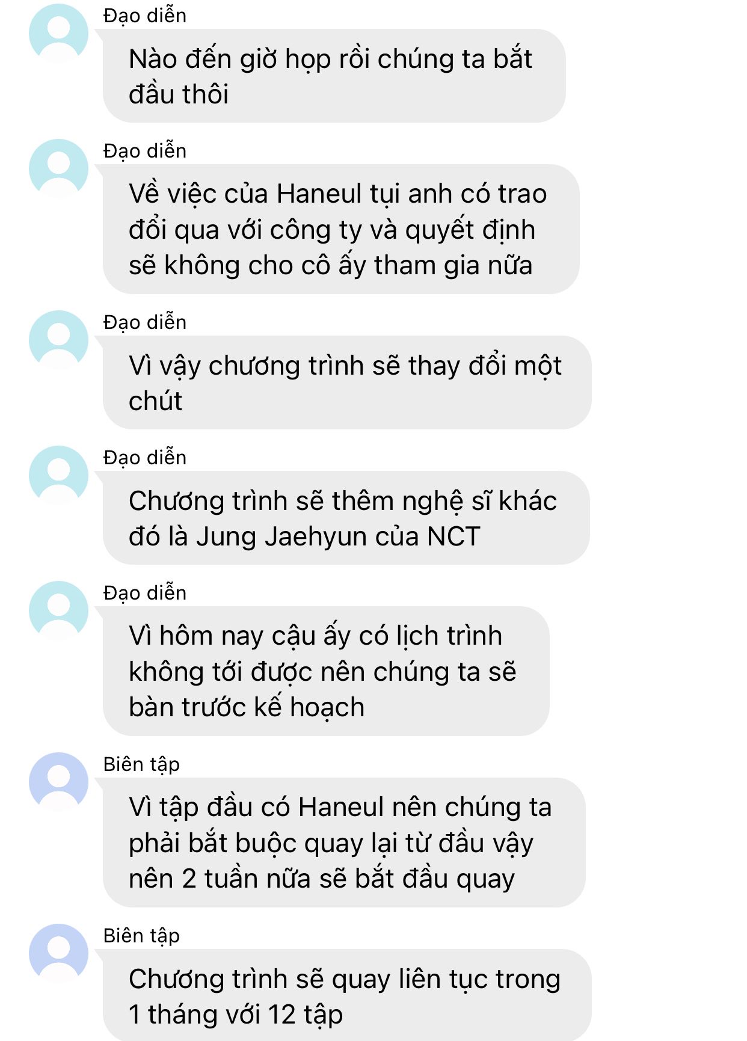The image size is (747, 1041).
Task: Select 'bàn trước kế hoạch' message bubble
Action: coord(326,671)
